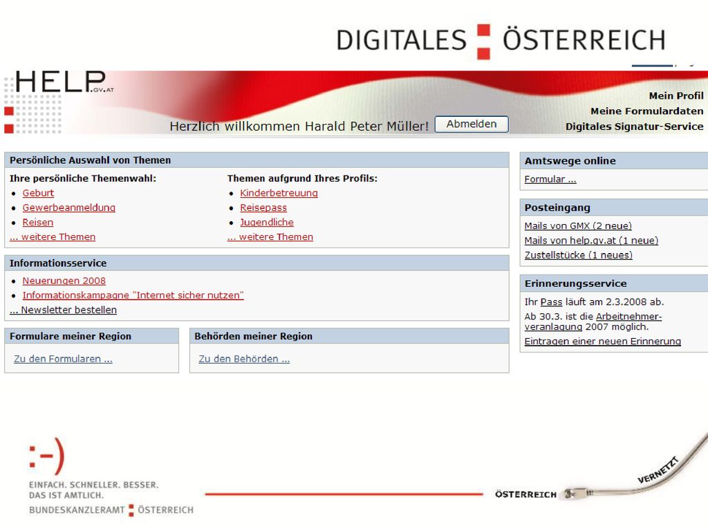
Task: Click the Bundeskanzleramt Österreich logo text
Action: tap(111, 510)
